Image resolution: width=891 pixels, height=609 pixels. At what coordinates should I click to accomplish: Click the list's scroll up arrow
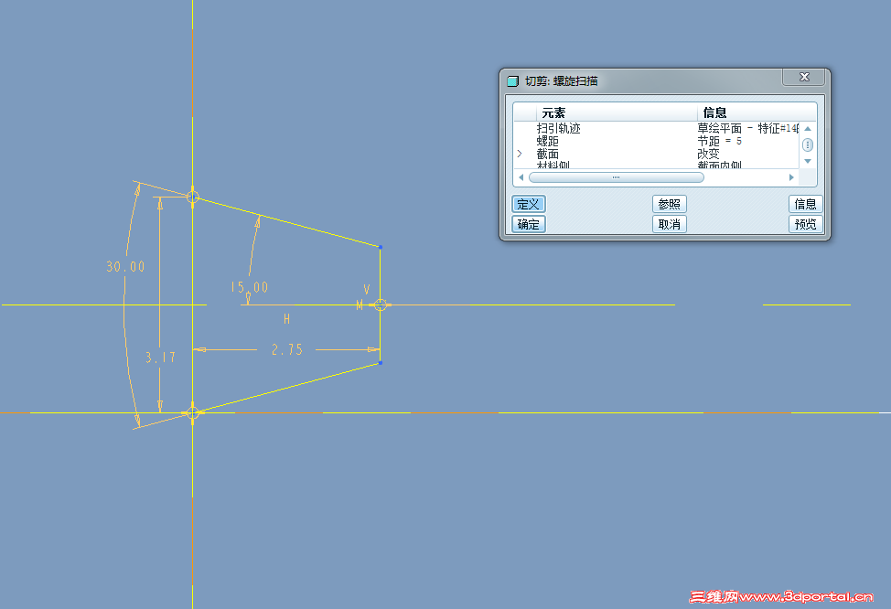[808, 128]
